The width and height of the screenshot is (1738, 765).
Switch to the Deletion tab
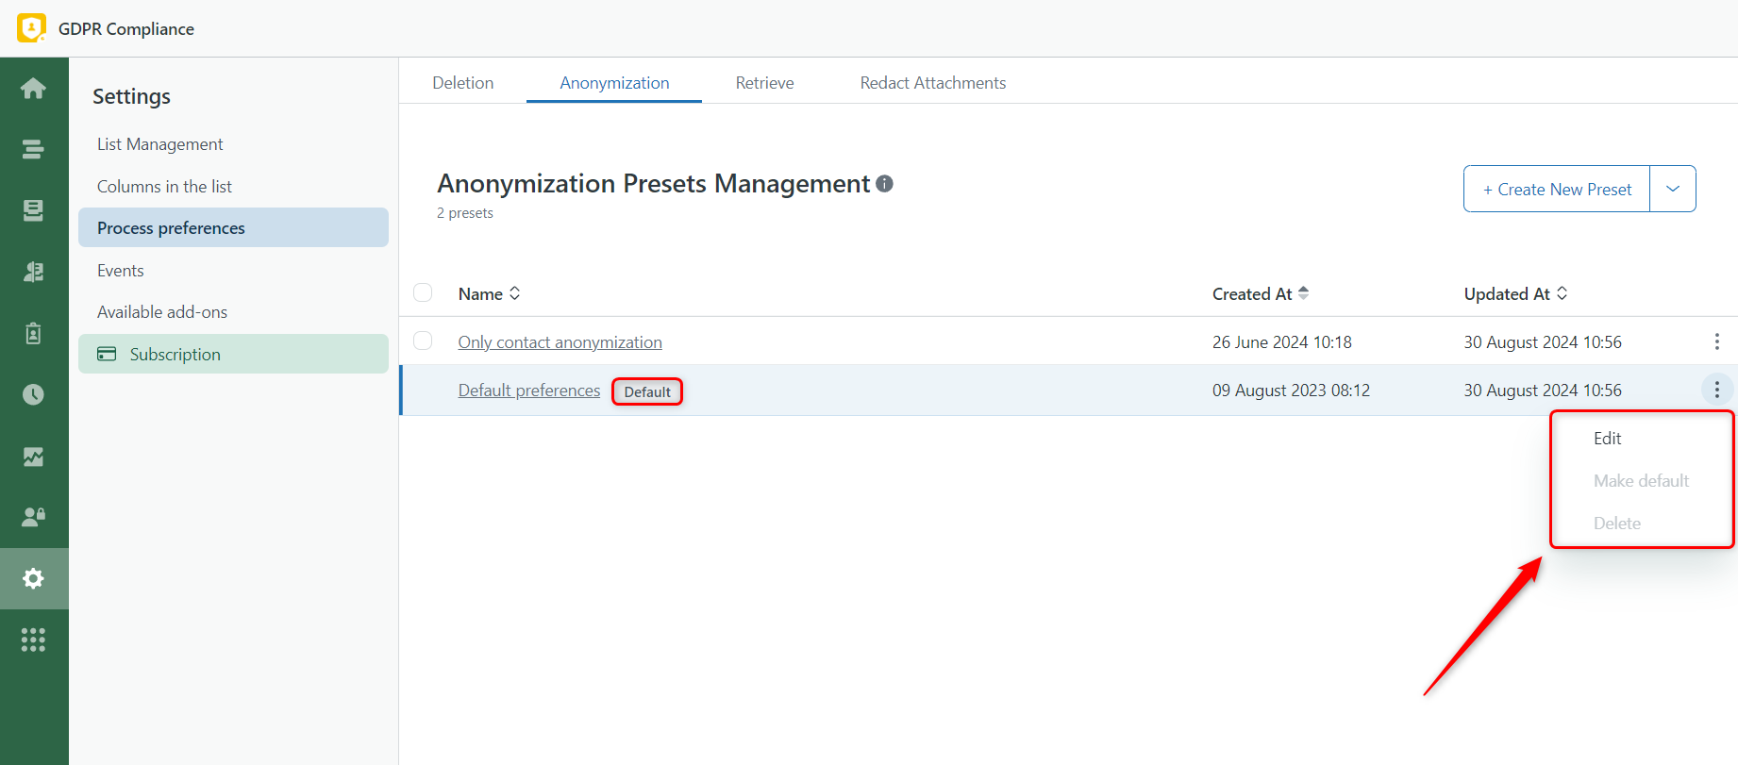click(463, 83)
